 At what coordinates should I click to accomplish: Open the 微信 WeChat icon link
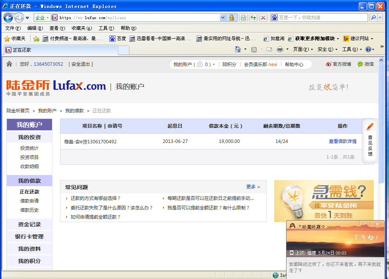click(360, 64)
